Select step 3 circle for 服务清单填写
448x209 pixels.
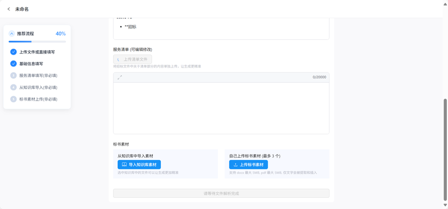pos(13,75)
